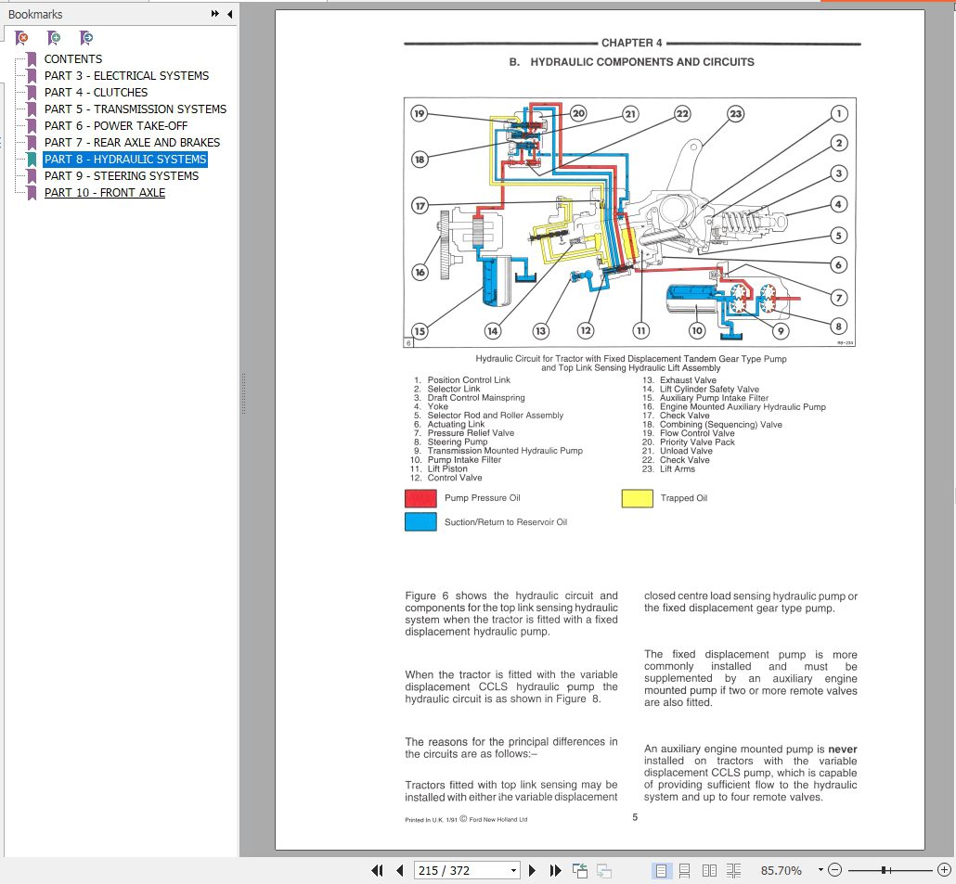This screenshot has height=884, width=956.
Task: Click the bookmark icon beside PART 3
Action: click(32, 76)
